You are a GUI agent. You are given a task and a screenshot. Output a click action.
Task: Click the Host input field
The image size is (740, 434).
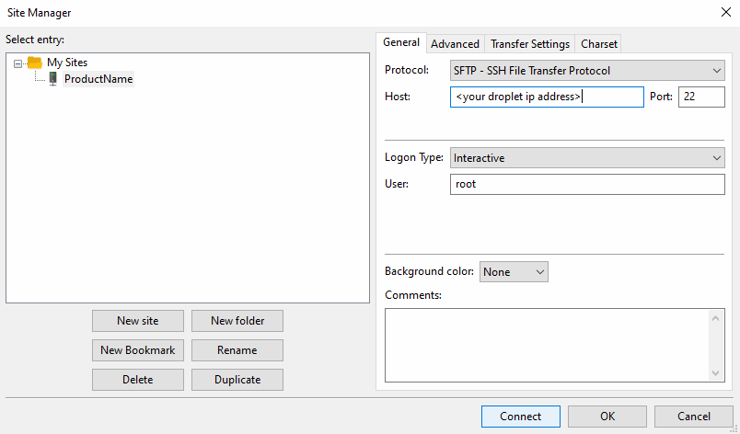546,97
